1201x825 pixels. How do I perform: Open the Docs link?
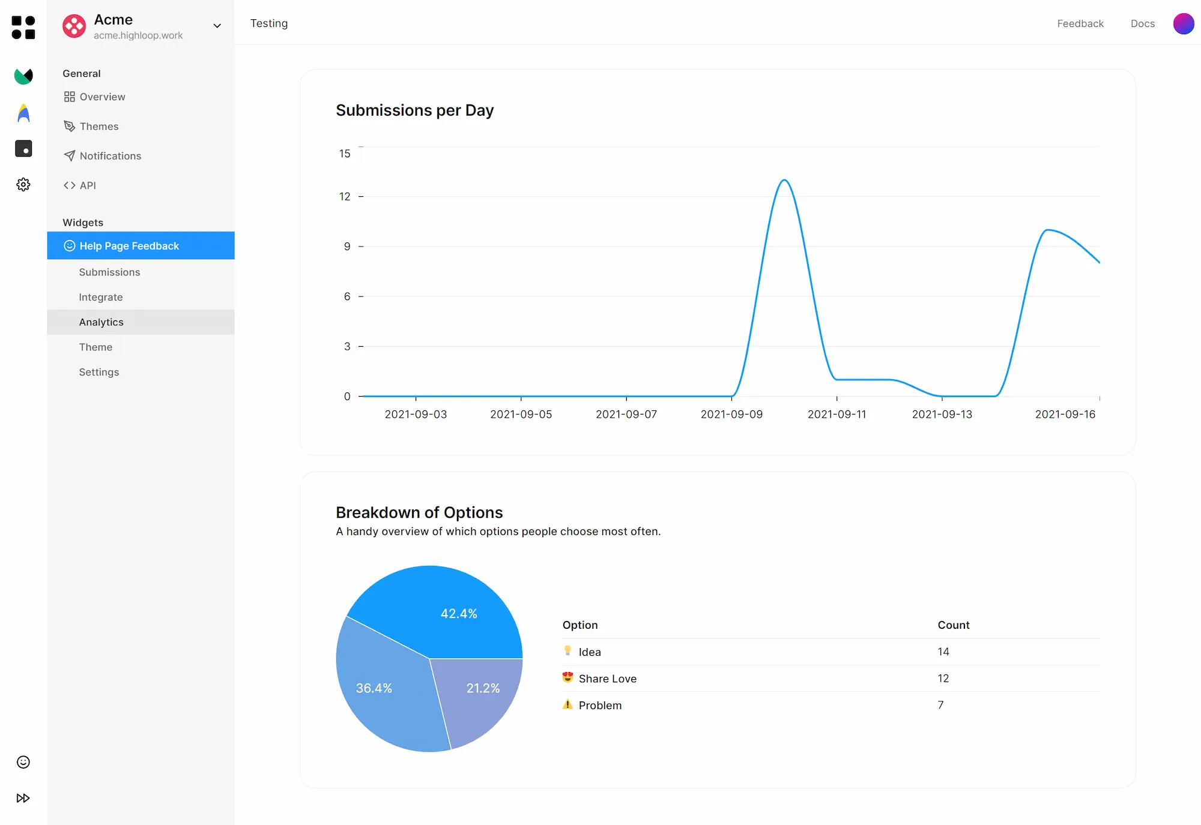1142,23
